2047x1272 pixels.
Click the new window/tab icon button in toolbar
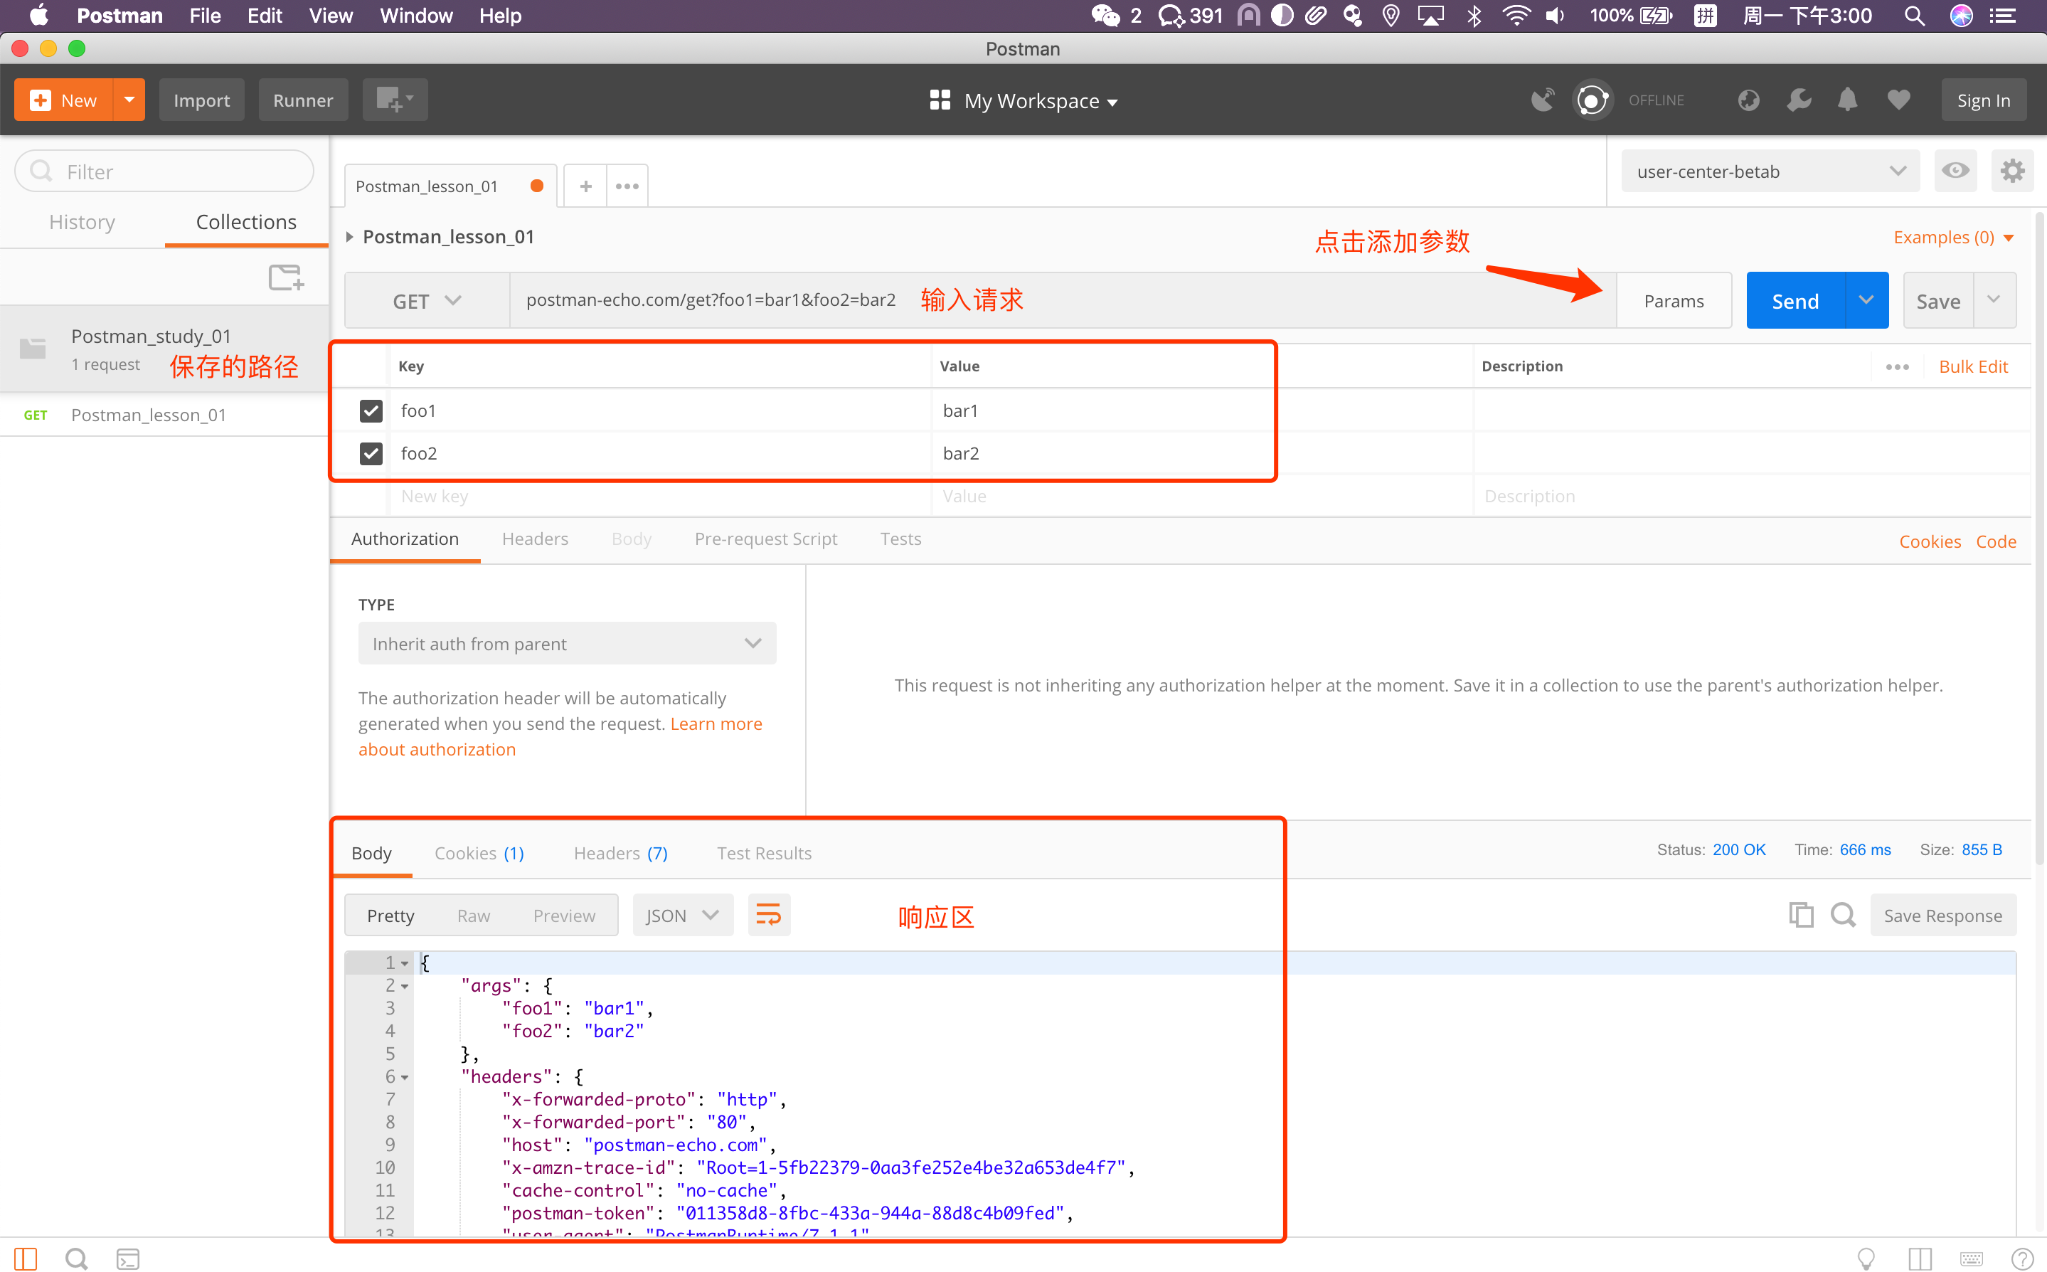395,100
